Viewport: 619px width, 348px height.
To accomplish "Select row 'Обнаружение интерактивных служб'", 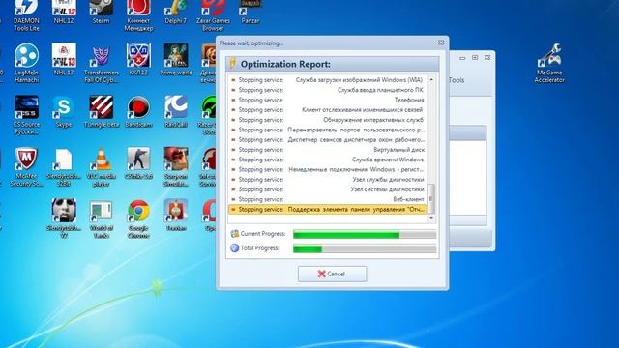I will point(328,120).
